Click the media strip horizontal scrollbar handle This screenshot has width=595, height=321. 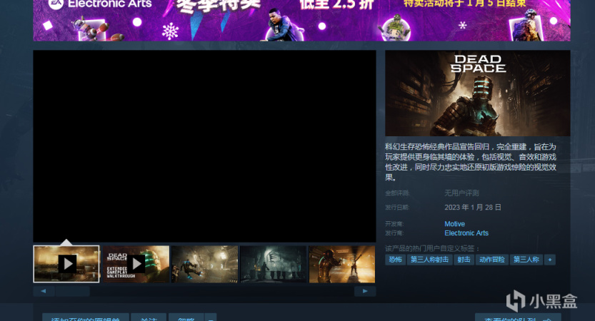pos(73,291)
